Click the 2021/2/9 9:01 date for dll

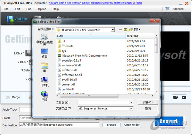pos(136,41)
